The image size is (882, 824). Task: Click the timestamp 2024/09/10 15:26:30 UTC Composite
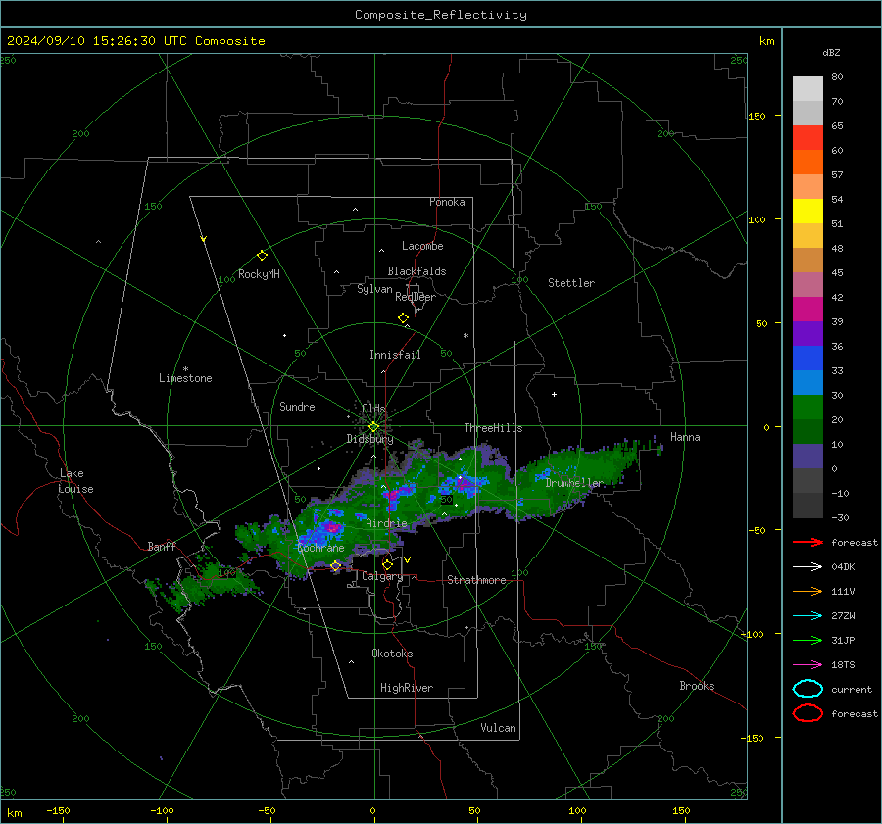tap(135, 41)
